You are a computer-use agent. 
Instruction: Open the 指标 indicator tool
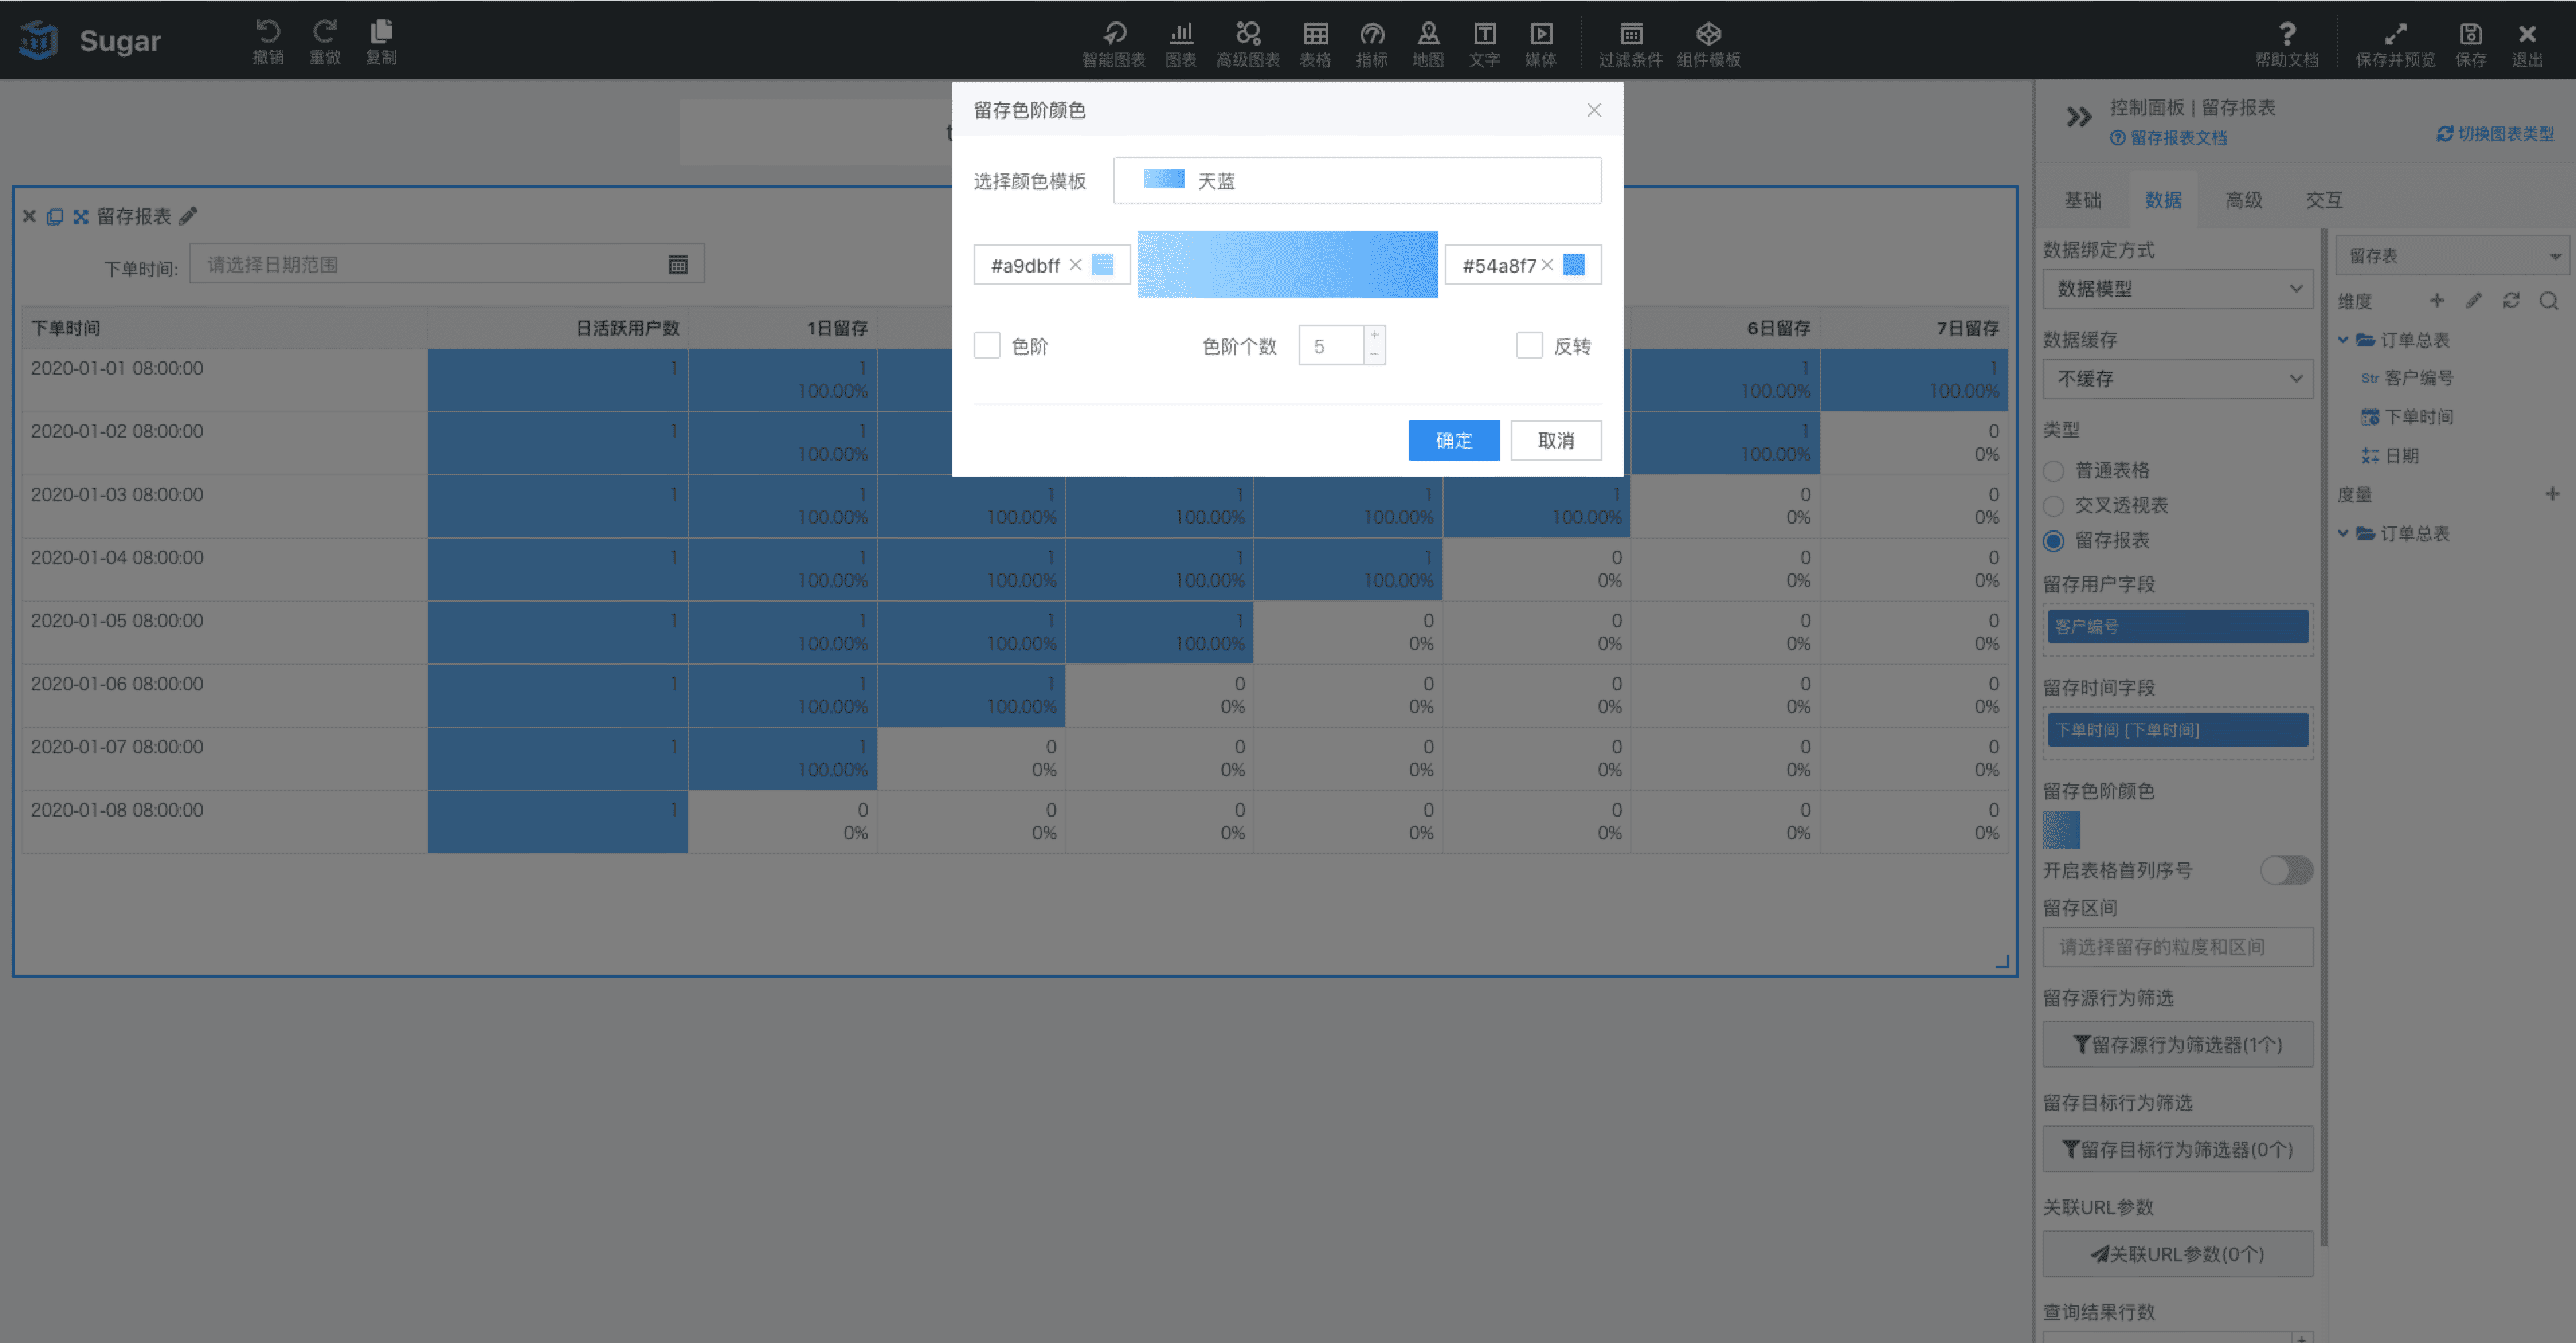pos(1372,44)
